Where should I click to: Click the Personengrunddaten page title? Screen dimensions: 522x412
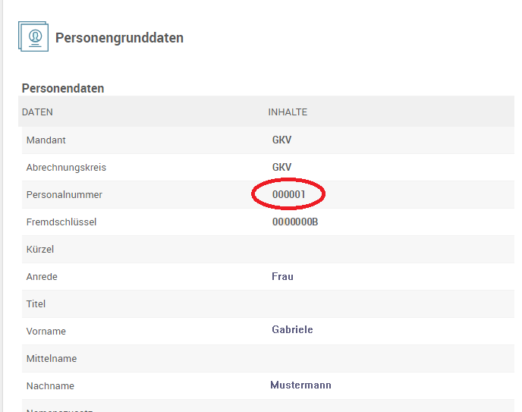pyautogui.click(x=119, y=38)
